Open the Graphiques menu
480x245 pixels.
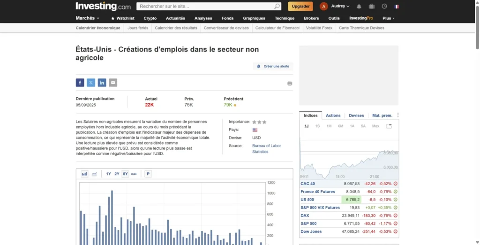point(254,18)
